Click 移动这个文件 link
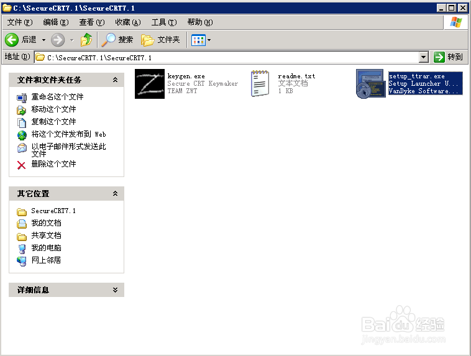 pos(54,109)
